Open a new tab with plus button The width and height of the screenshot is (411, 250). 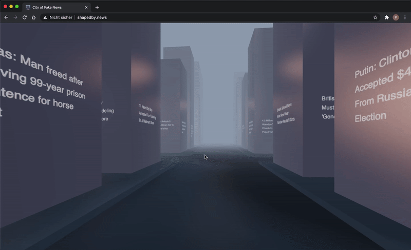[x=97, y=7]
